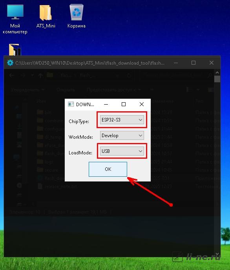Click the console vertical scrollbar thumb

[217, 79]
